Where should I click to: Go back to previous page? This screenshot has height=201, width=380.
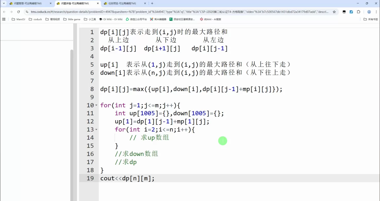point(4,12)
